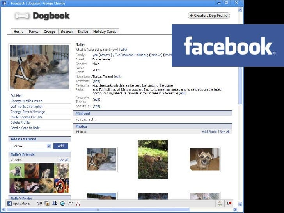The image size is (284, 213).
Task: Click the Dogbook bone icon in bottom bar
Action: click(70, 203)
